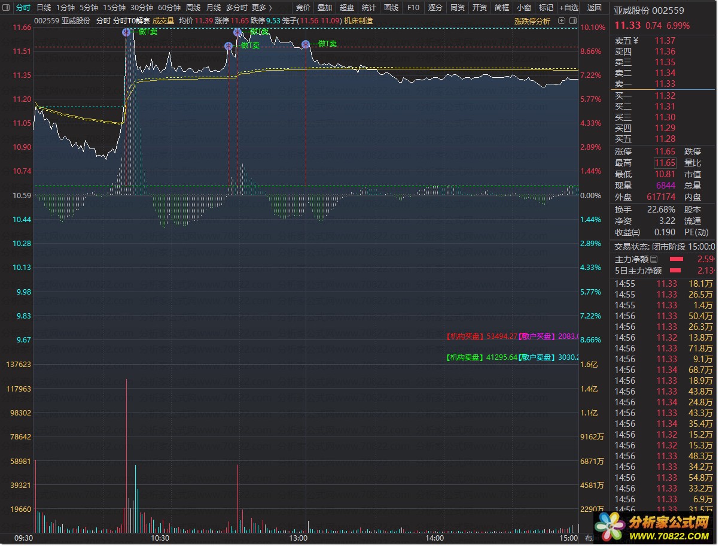Expand the 更多 periods menu
The width and height of the screenshot is (719, 546).
[261, 8]
